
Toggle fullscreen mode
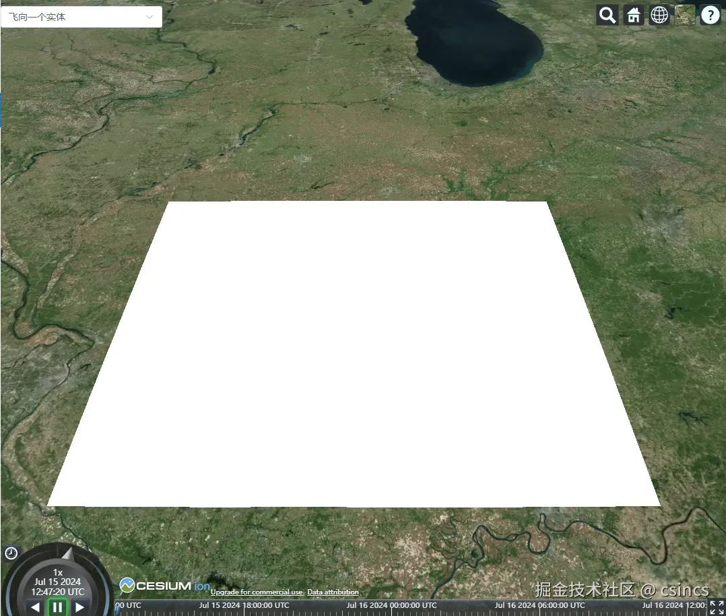click(717, 607)
